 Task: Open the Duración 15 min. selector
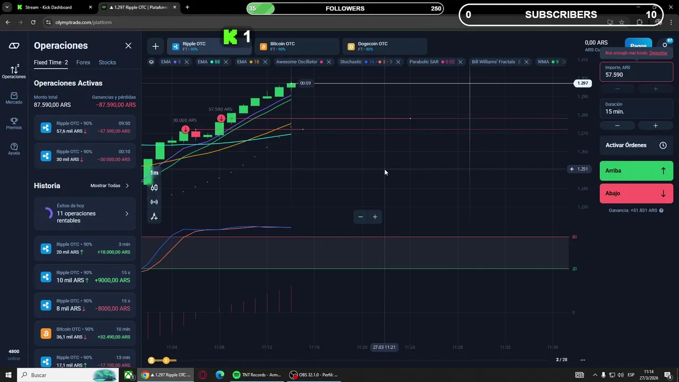tap(637, 108)
